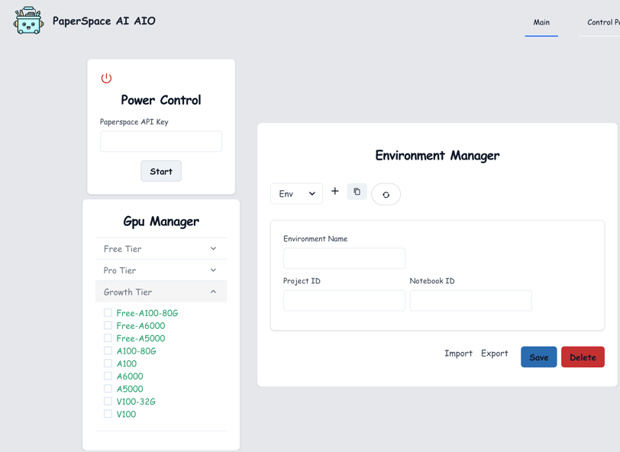
Task: Tick the A100 GPU checkbox
Action: [x=108, y=363]
